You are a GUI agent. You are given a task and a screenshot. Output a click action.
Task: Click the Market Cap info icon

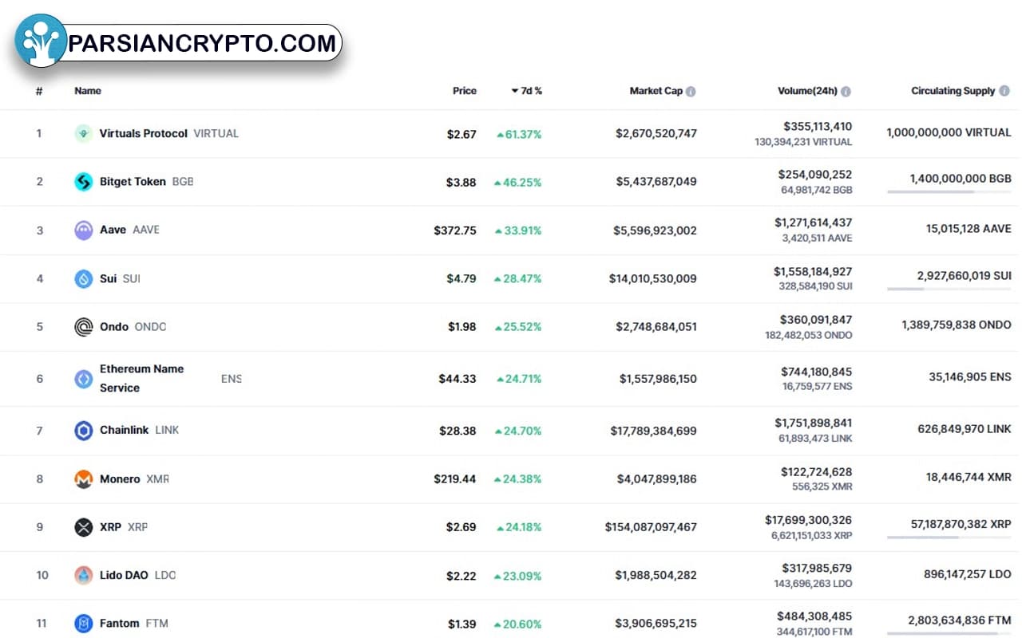click(x=691, y=92)
